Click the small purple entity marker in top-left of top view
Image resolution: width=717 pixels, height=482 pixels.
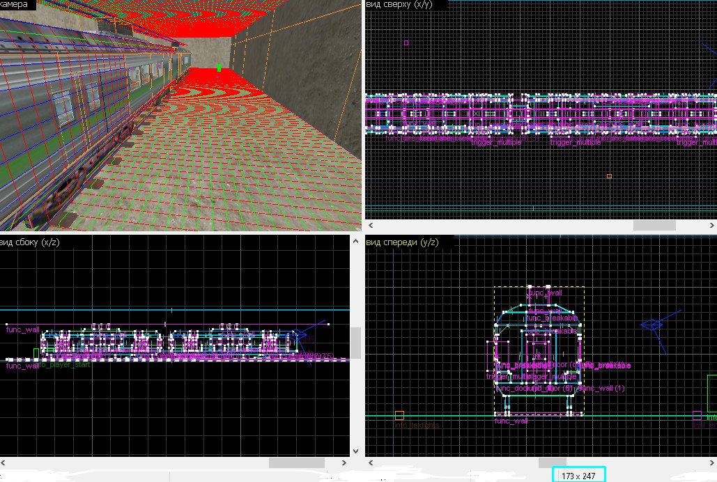point(406,42)
